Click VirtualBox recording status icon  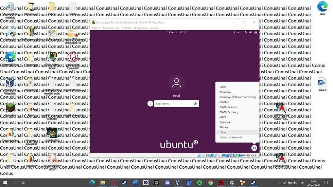click(x=228, y=155)
